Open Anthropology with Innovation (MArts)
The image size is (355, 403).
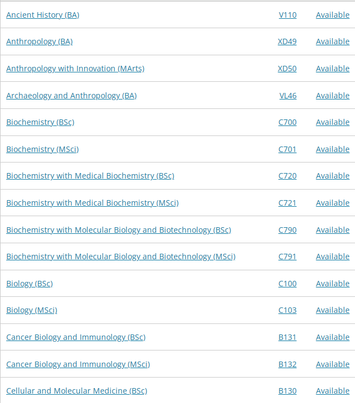tap(76, 69)
